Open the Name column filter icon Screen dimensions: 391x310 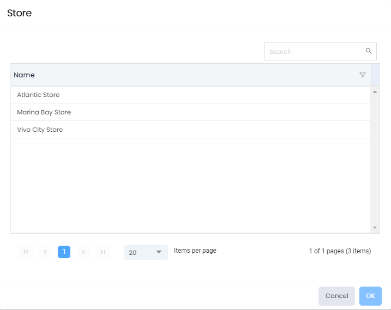click(x=363, y=75)
